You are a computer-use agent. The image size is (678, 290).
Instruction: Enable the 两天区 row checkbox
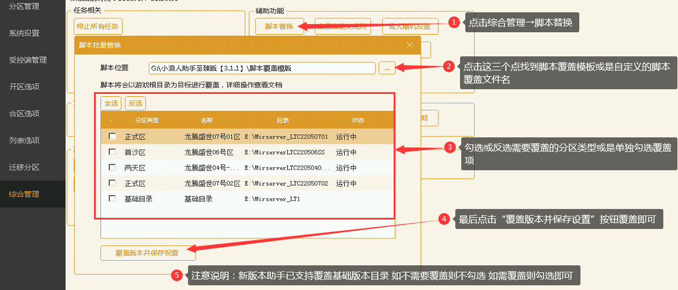click(x=112, y=168)
